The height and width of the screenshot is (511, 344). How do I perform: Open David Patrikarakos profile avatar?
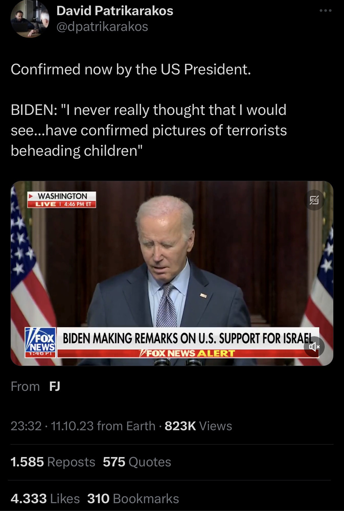(30, 19)
